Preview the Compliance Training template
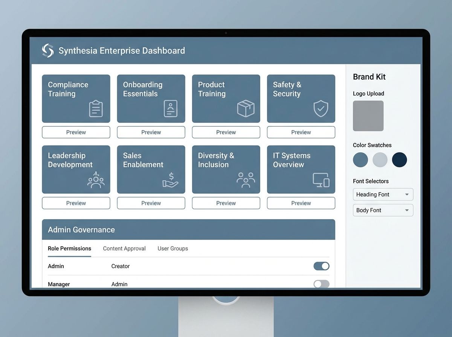Image resolution: width=452 pixels, height=337 pixels. [x=76, y=132]
